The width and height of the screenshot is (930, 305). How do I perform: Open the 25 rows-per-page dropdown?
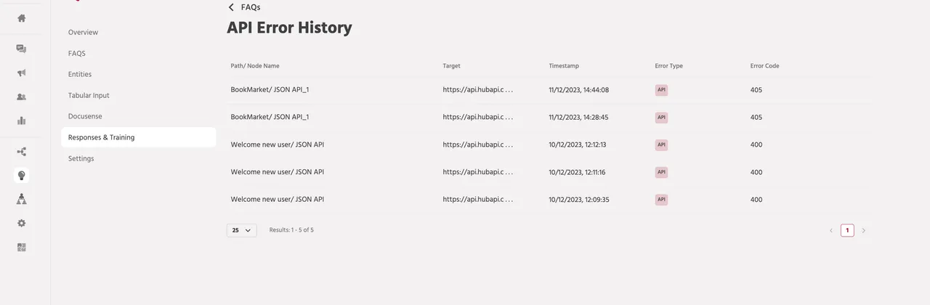[241, 230]
